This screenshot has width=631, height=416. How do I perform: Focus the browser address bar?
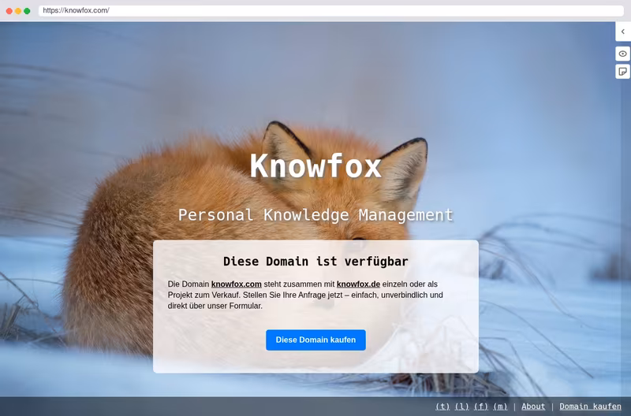point(330,10)
